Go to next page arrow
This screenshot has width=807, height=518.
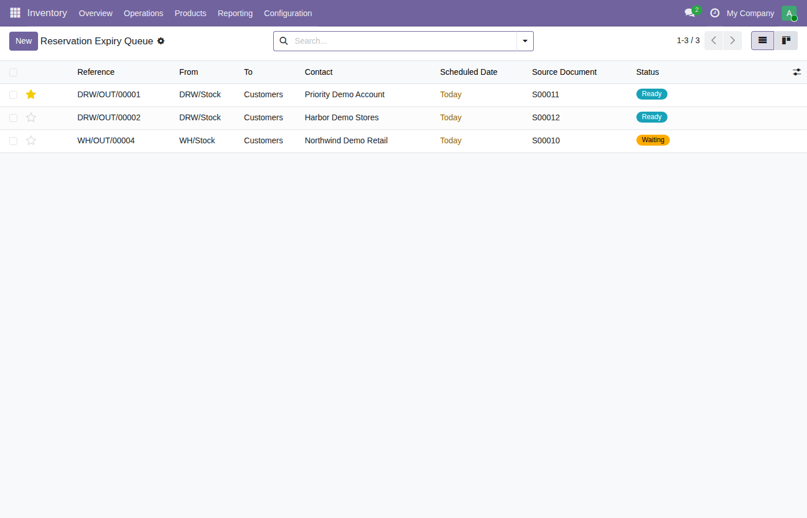(733, 40)
